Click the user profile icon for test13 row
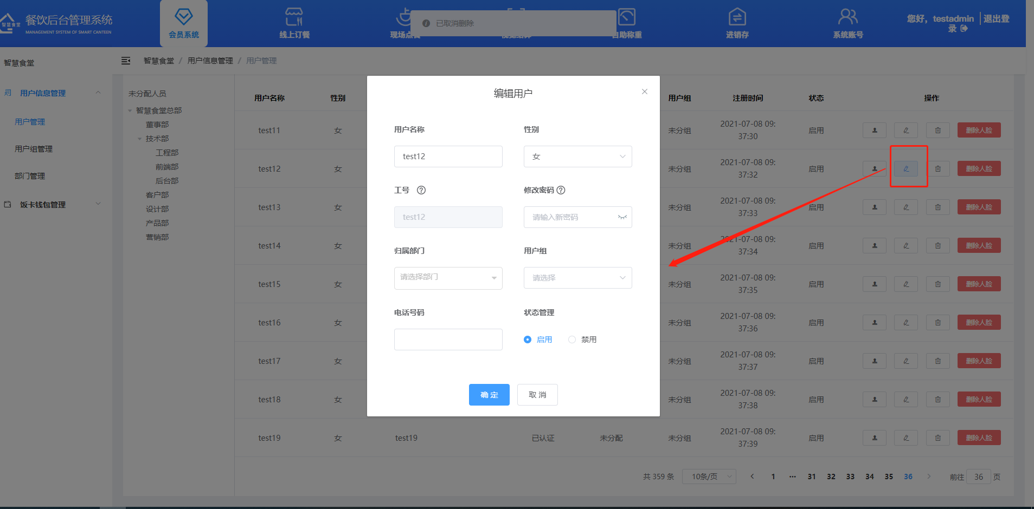The height and width of the screenshot is (509, 1034). point(874,207)
